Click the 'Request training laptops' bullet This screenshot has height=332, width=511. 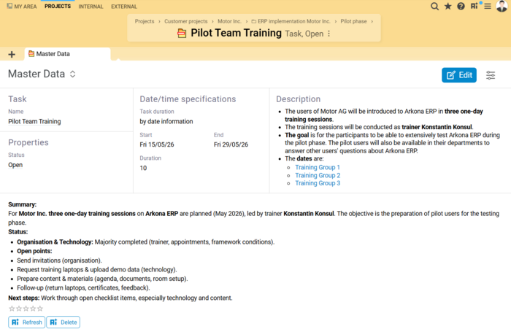pyautogui.click(x=97, y=270)
